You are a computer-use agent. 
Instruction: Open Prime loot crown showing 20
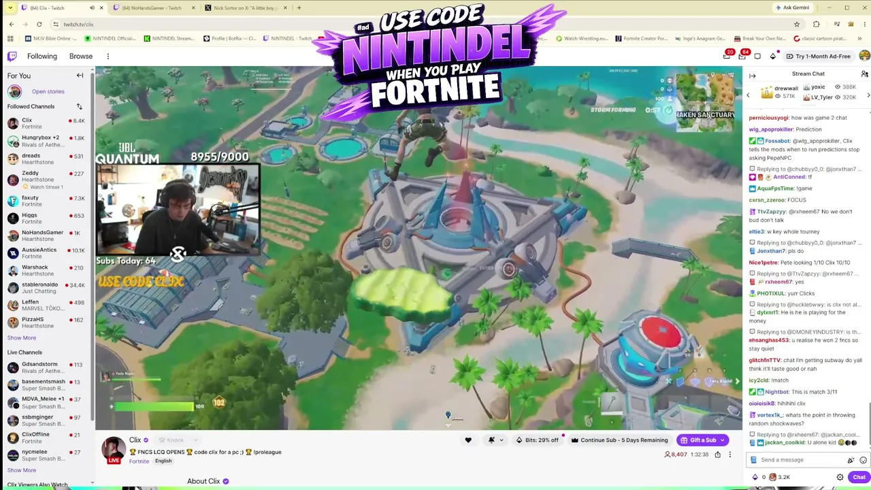(727, 56)
